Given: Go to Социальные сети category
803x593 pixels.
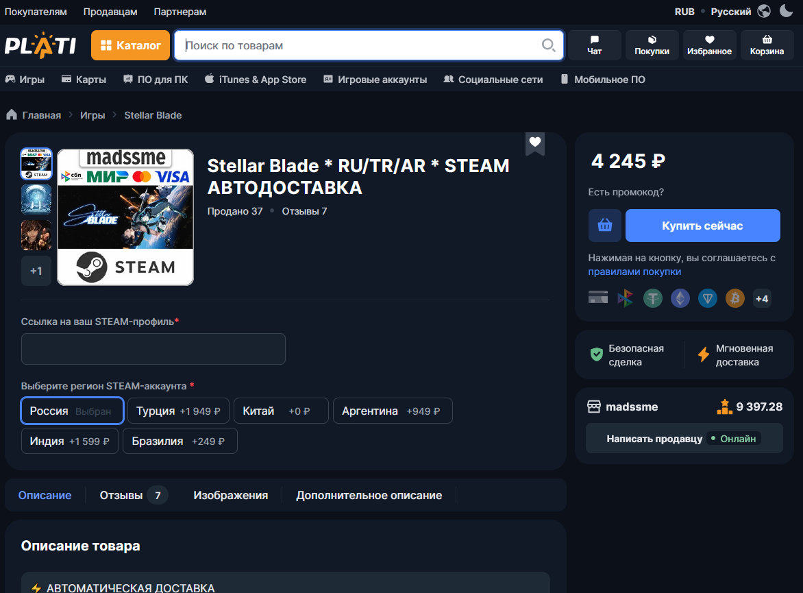Looking at the screenshot, I should click(493, 80).
